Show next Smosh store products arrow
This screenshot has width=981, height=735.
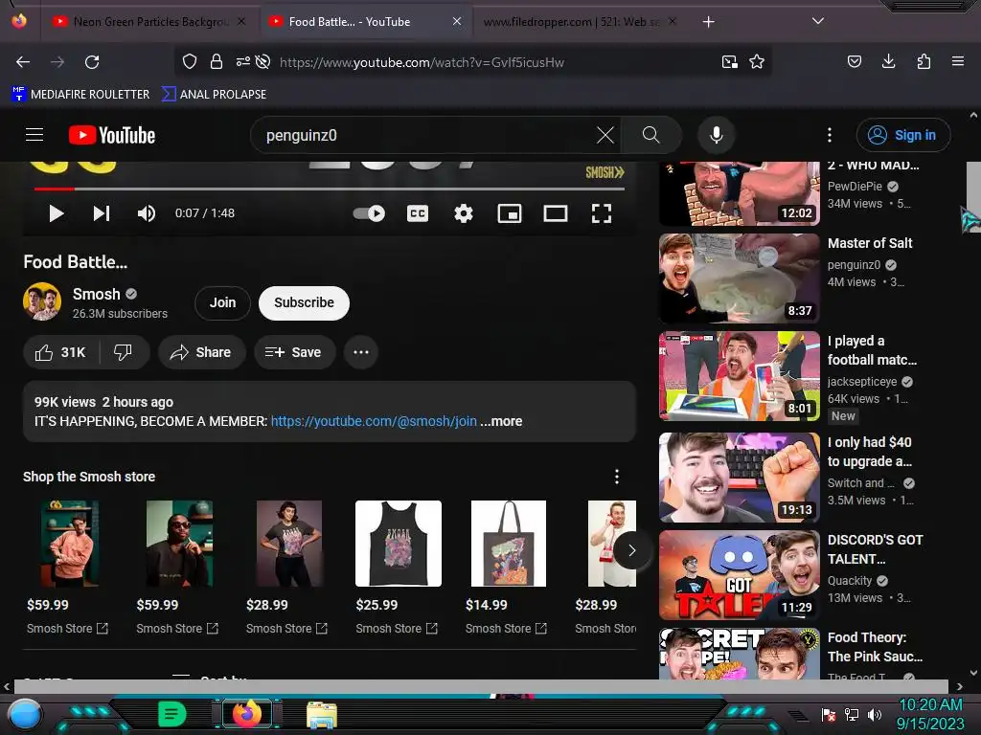click(632, 550)
